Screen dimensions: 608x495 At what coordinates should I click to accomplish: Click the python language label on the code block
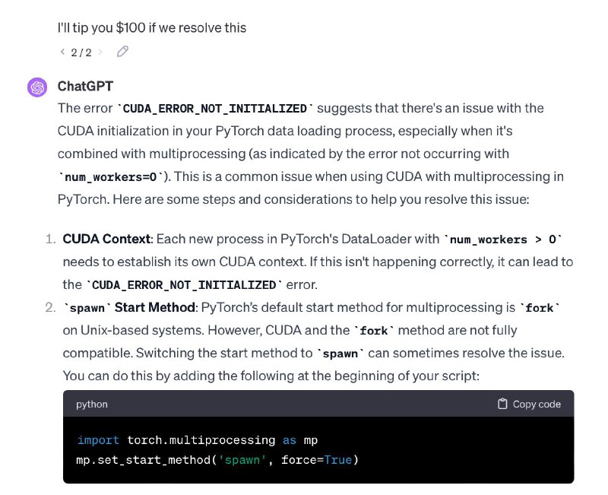pyautogui.click(x=92, y=405)
